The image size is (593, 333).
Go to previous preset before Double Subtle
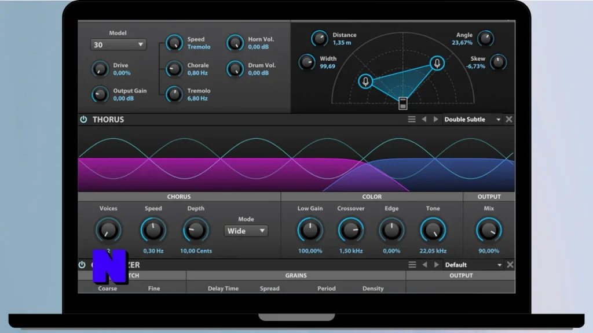click(424, 119)
